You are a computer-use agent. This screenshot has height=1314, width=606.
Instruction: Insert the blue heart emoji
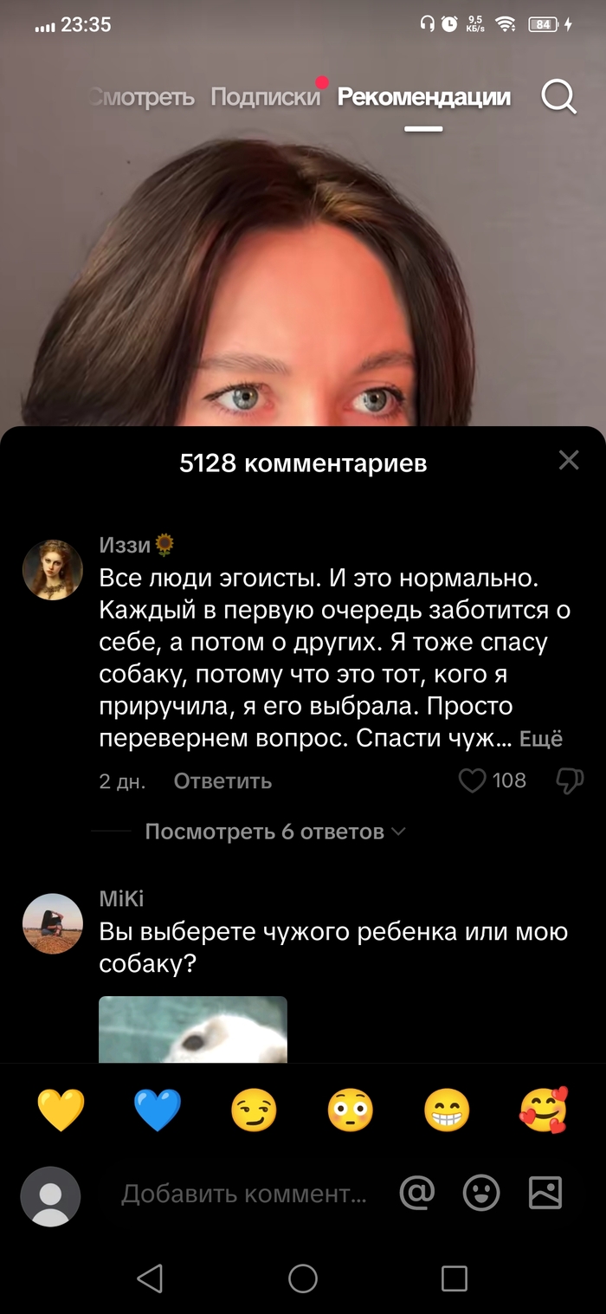coord(158,1110)
